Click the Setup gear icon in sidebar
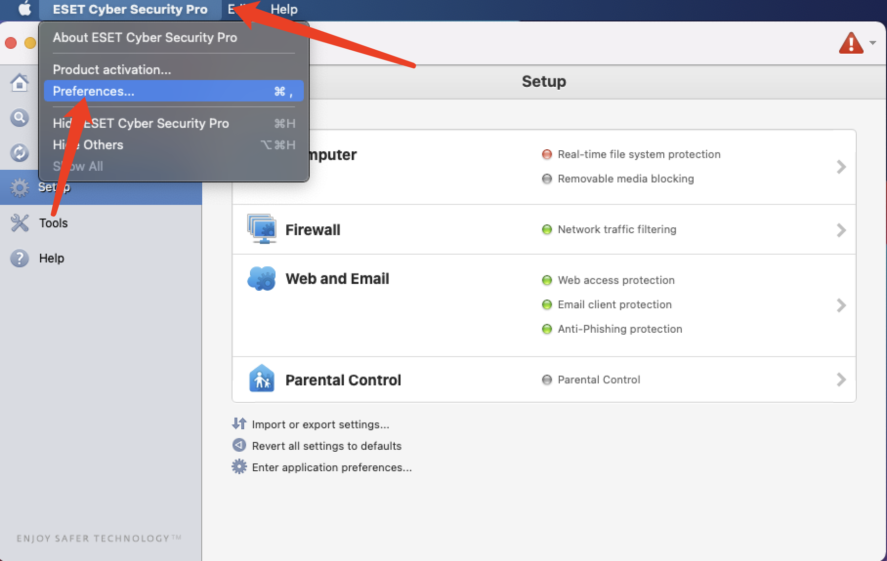 (x=20, y=188)
